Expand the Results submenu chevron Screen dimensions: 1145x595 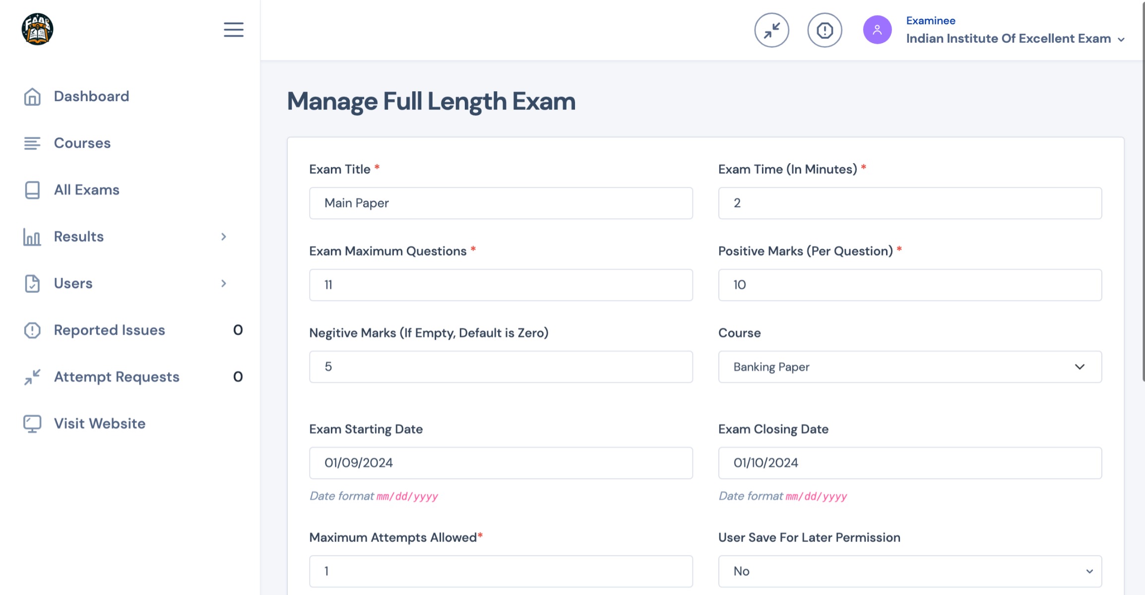pos(224,237)
